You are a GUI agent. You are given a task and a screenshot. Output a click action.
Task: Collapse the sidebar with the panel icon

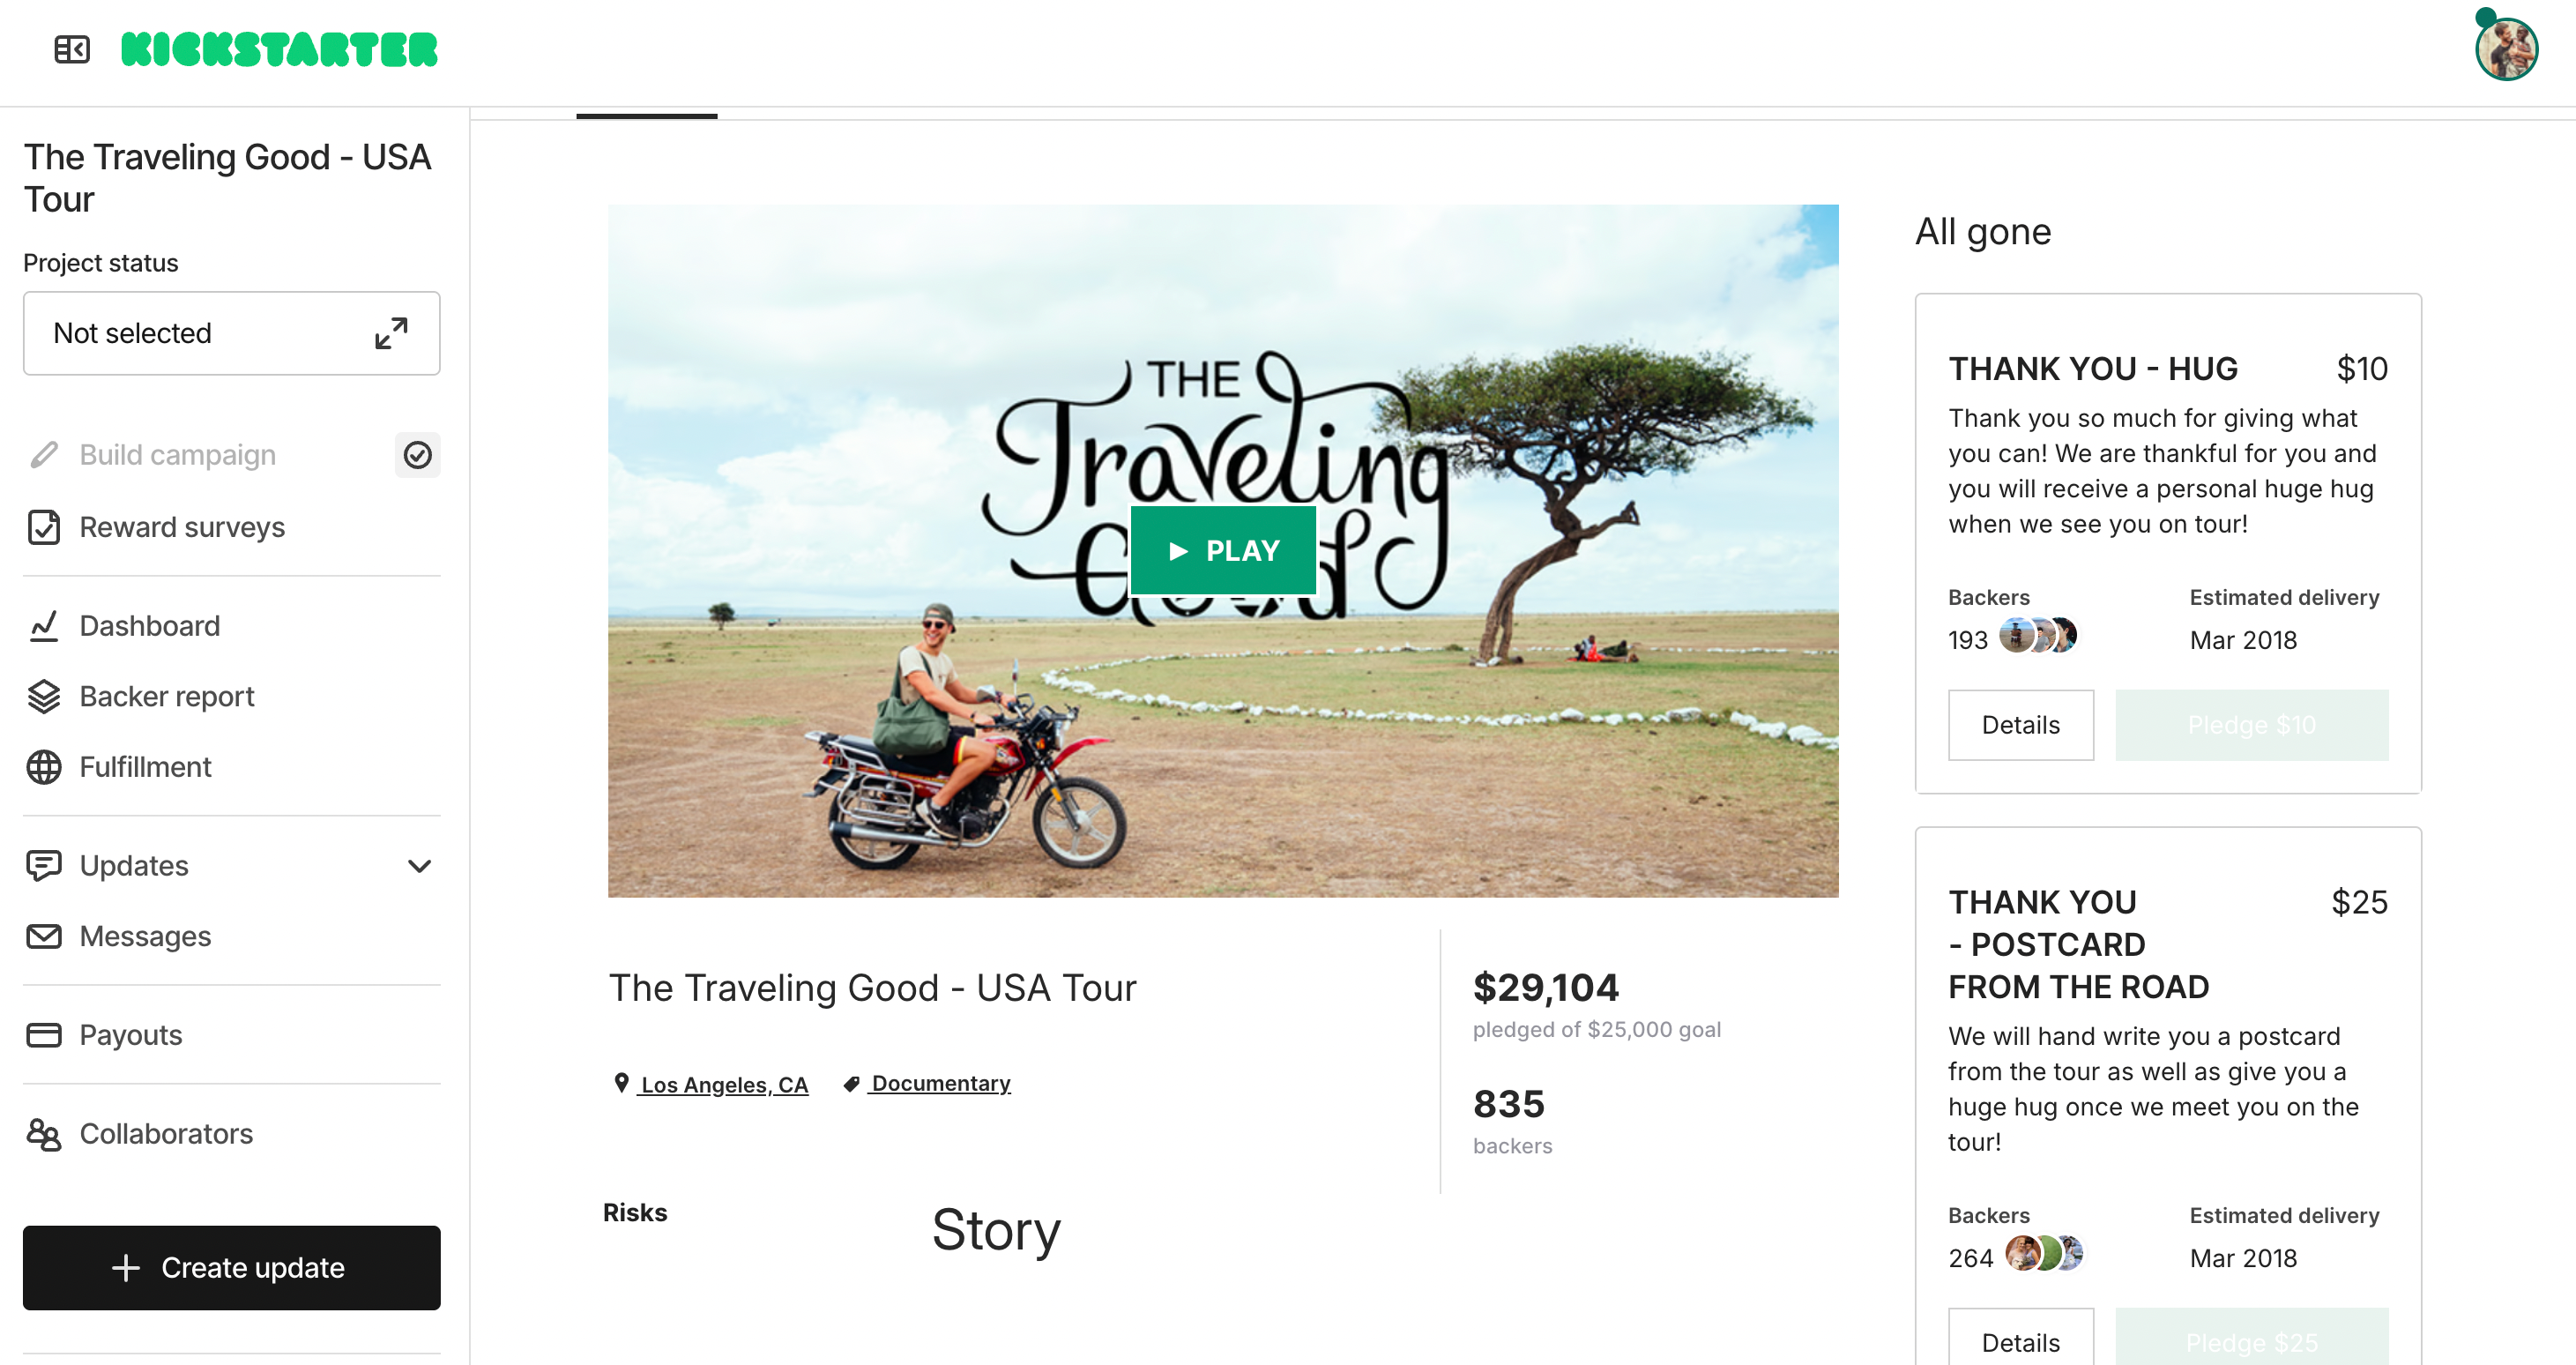[x=72, y=49]
